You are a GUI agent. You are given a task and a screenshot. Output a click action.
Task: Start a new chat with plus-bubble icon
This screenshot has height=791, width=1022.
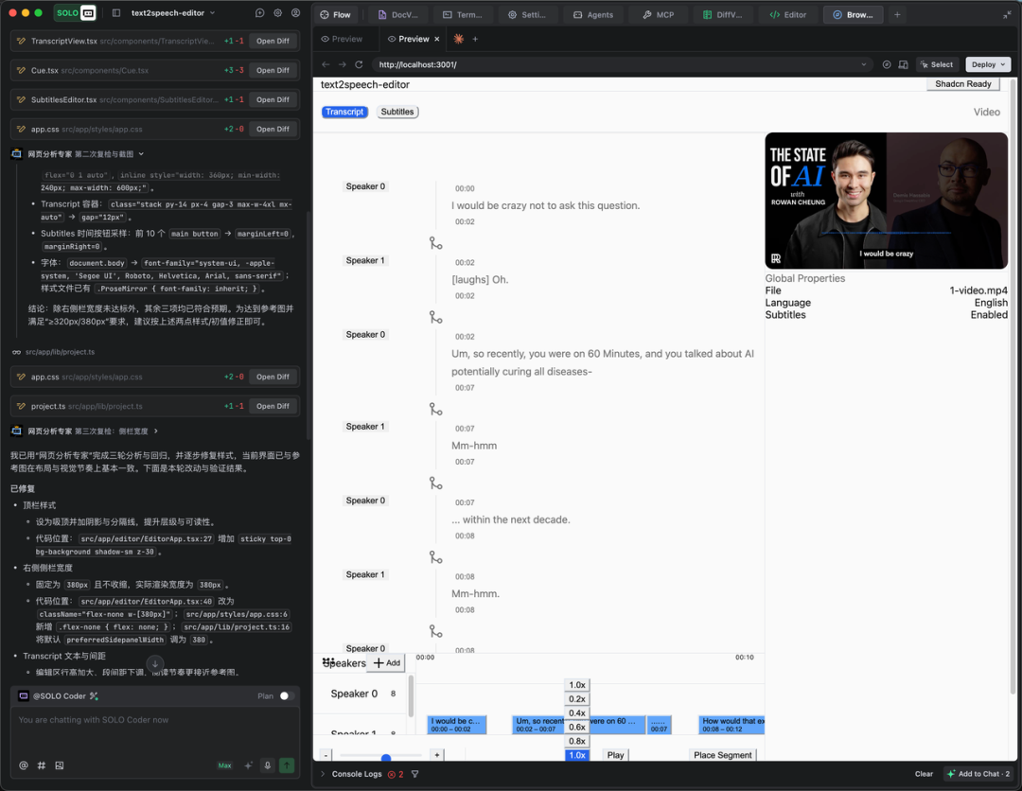click(x=260, y=13)
